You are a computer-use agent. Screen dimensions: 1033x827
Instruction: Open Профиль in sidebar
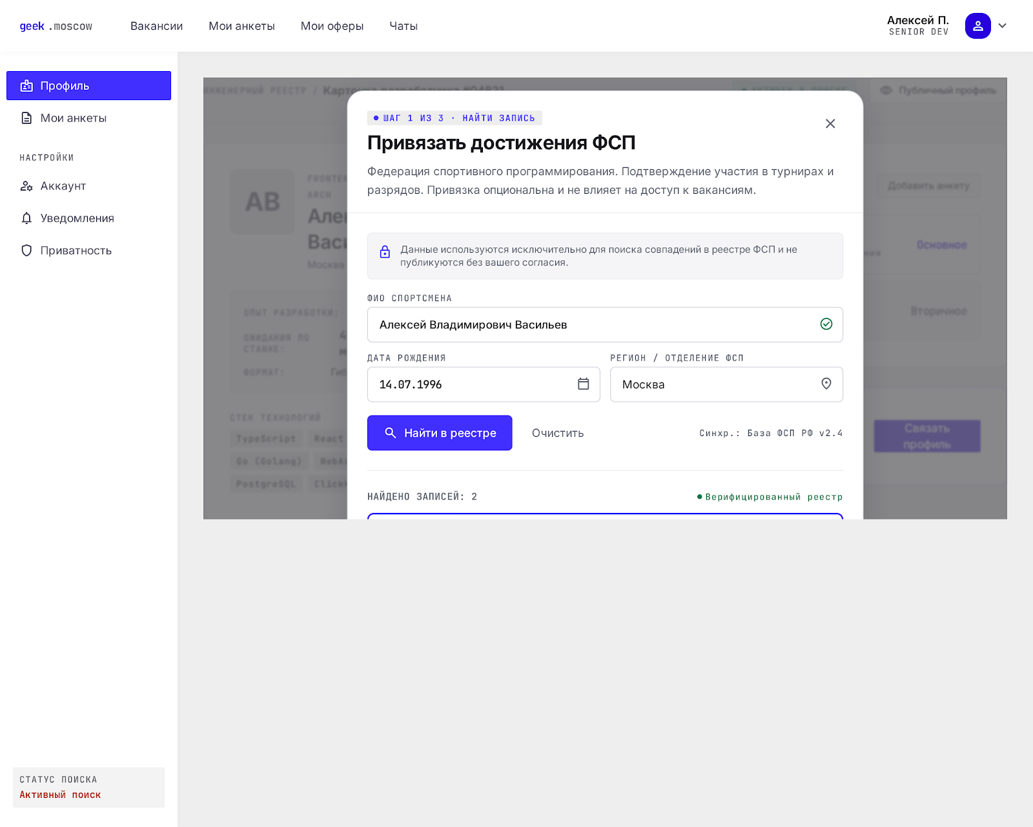point(88,86)
